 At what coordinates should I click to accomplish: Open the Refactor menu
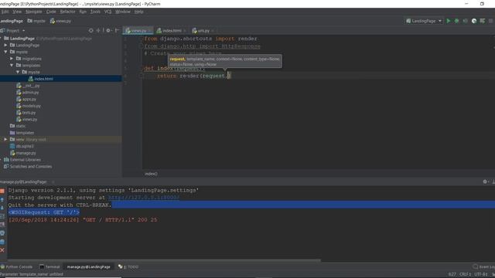(68, 12)
